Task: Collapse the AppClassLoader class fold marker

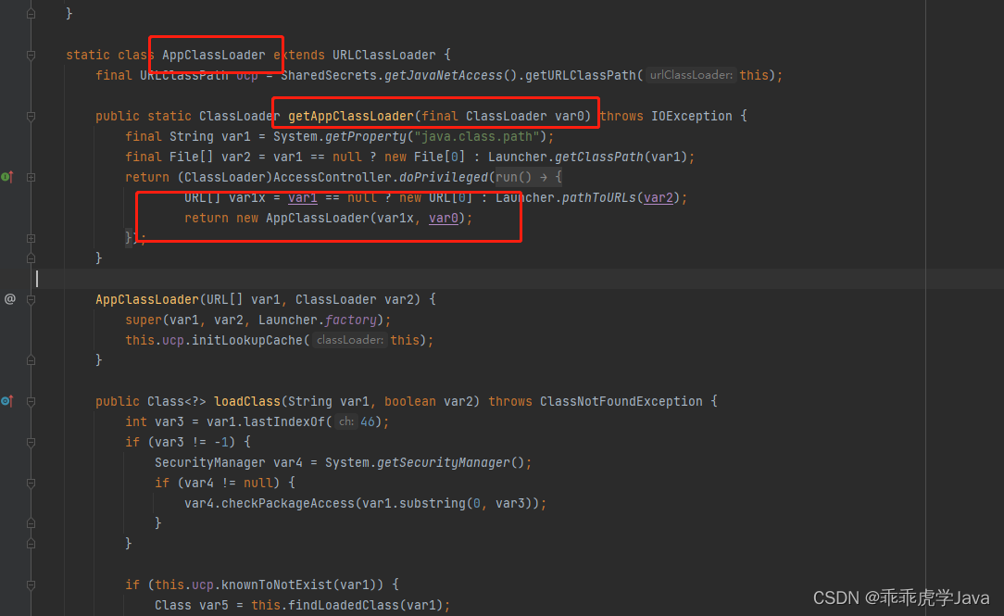Action: tap(31, 55)
